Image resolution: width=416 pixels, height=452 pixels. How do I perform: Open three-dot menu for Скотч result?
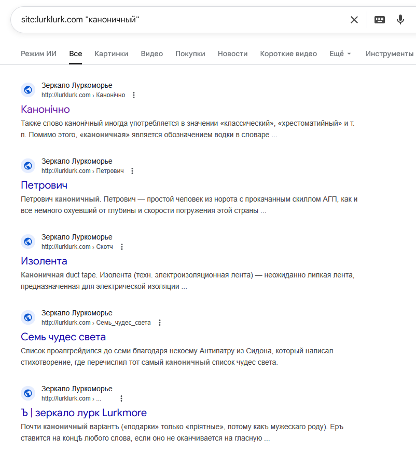(122, 247)
